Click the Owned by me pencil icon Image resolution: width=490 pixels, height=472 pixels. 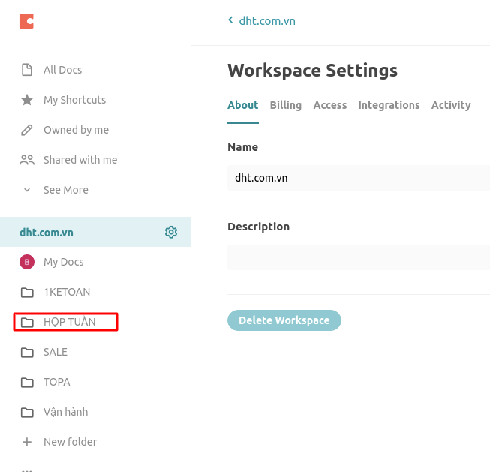point(27,130)
